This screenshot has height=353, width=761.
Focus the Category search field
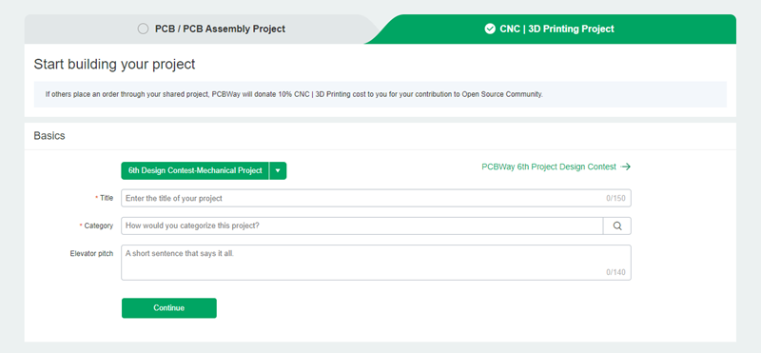point(362,226)
